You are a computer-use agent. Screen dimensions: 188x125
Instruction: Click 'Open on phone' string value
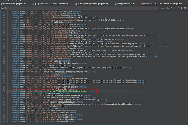coord(55,59)
